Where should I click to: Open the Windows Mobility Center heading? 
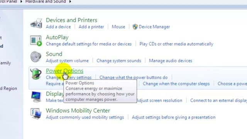click(x=78, y=111)
